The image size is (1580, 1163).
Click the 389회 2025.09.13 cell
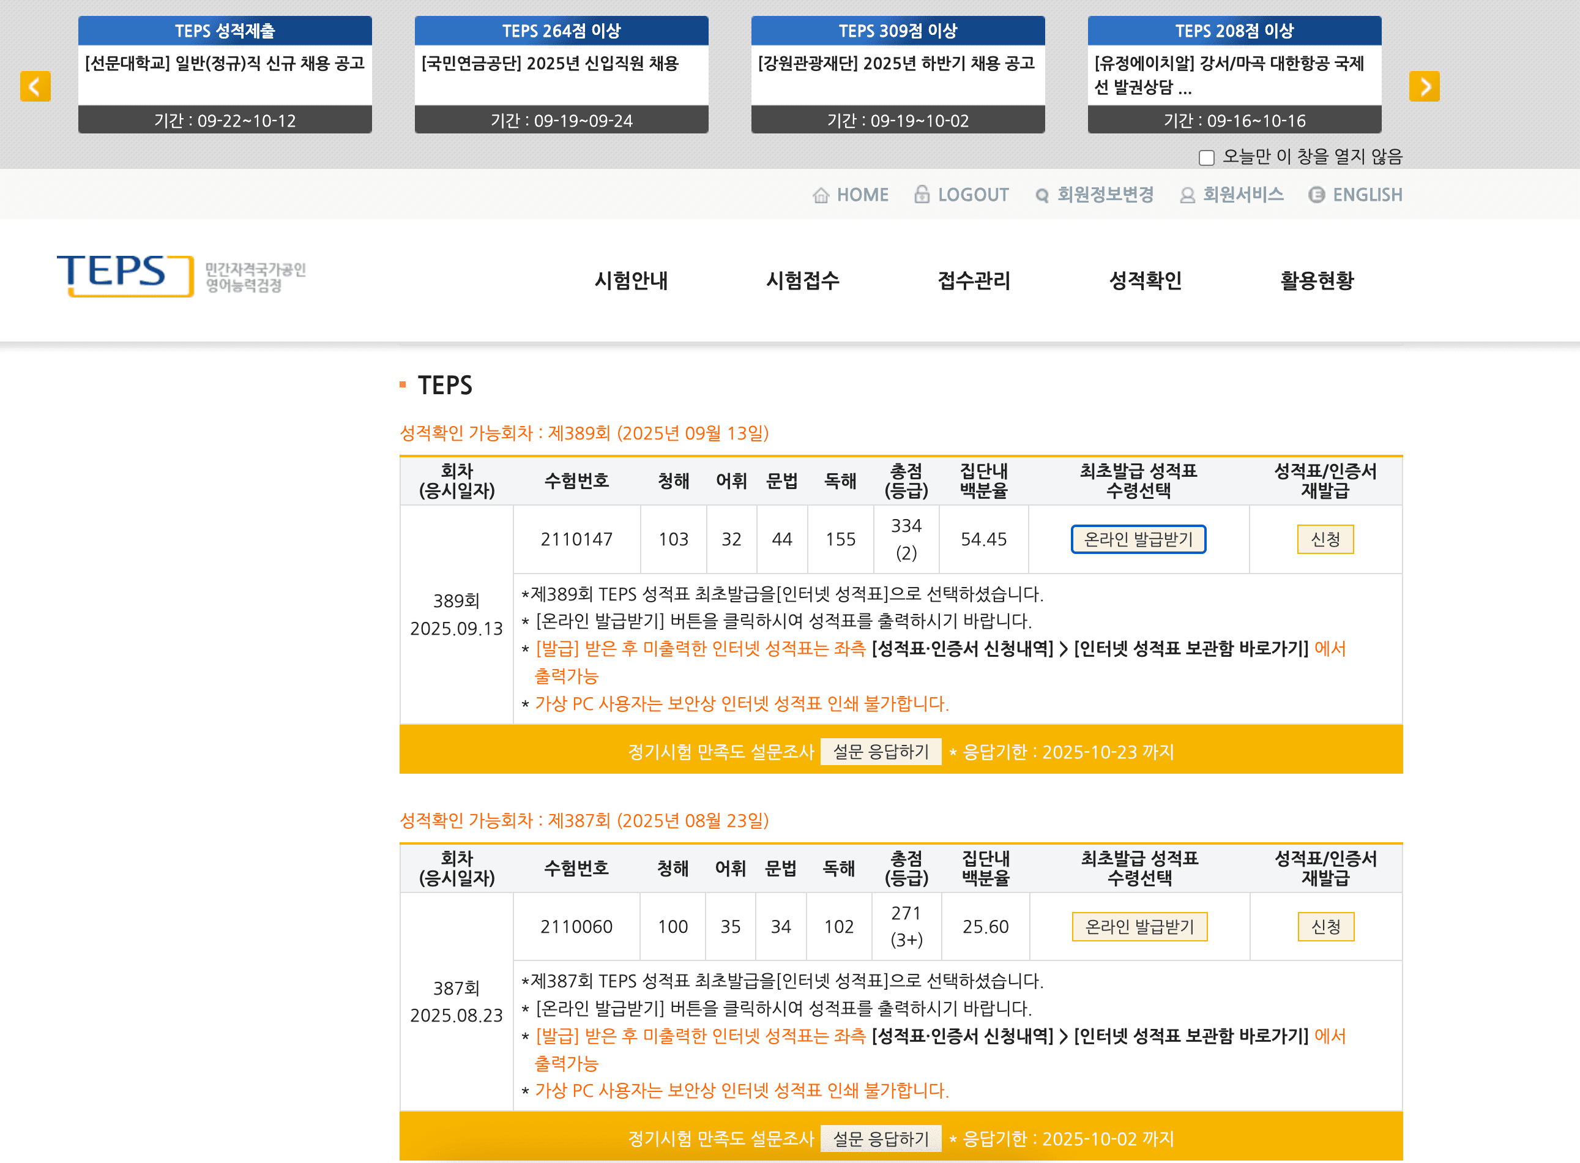(456, 615)
